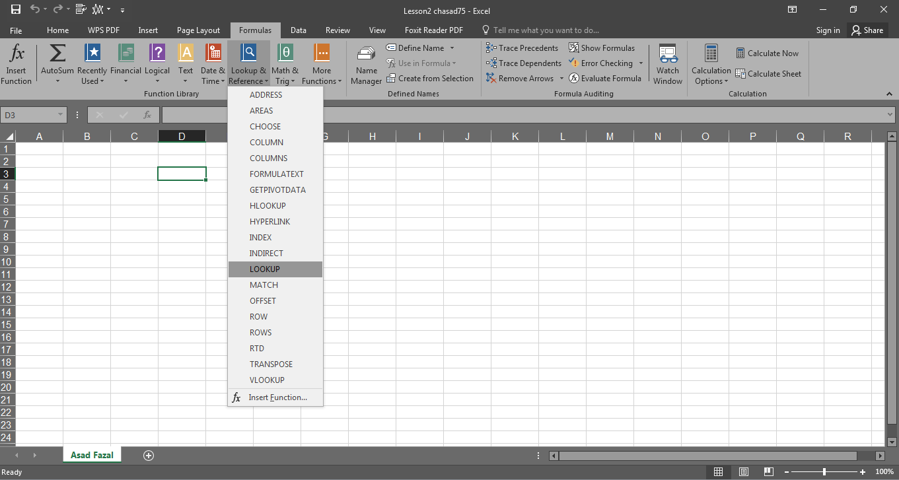Choose MATCH from the function list
Image resolution: width=899 pixels, height=480 pixels.
coord(275,285)
